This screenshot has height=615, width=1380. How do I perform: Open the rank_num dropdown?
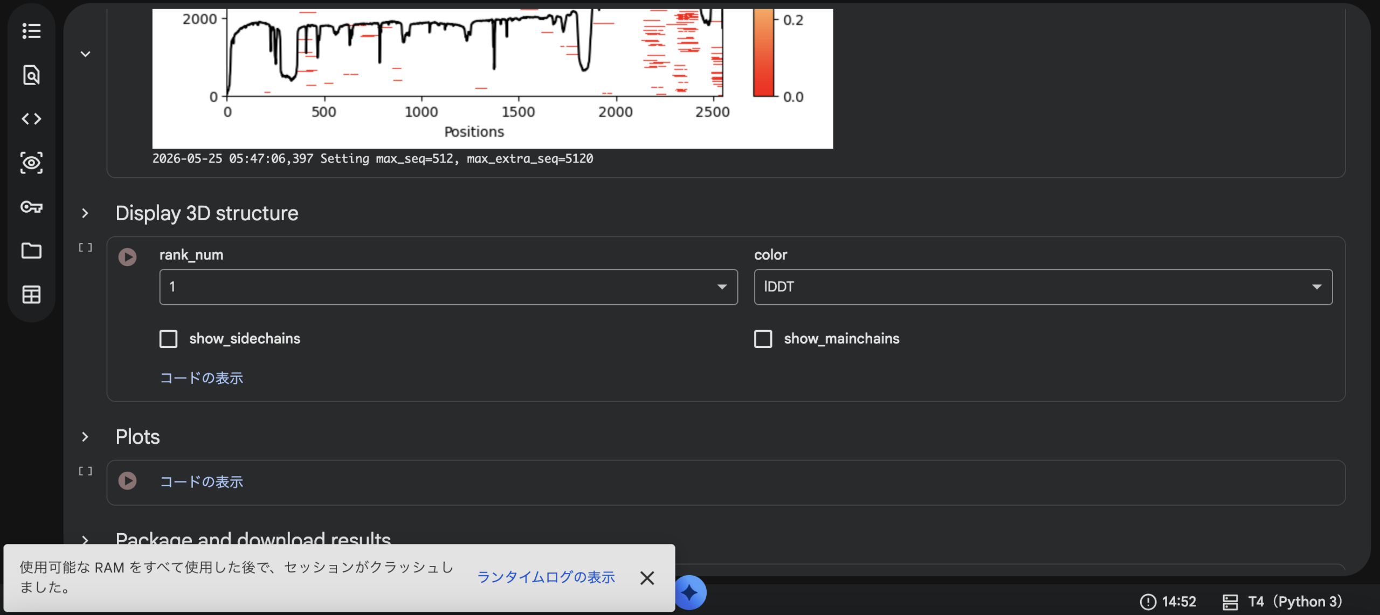(448, 287)
